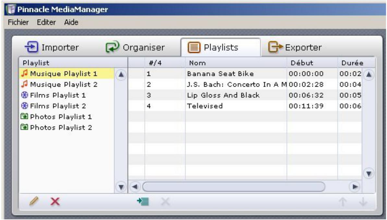Click the Nom column header
Screen dimensions: 387x220
coord(236,63)
